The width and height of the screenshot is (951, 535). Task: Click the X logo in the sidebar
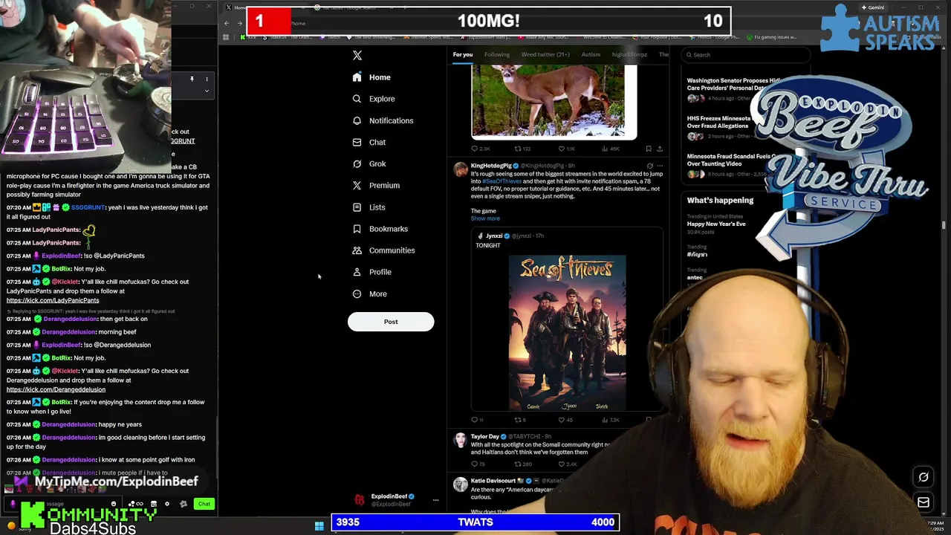click(x=357, y=56)
